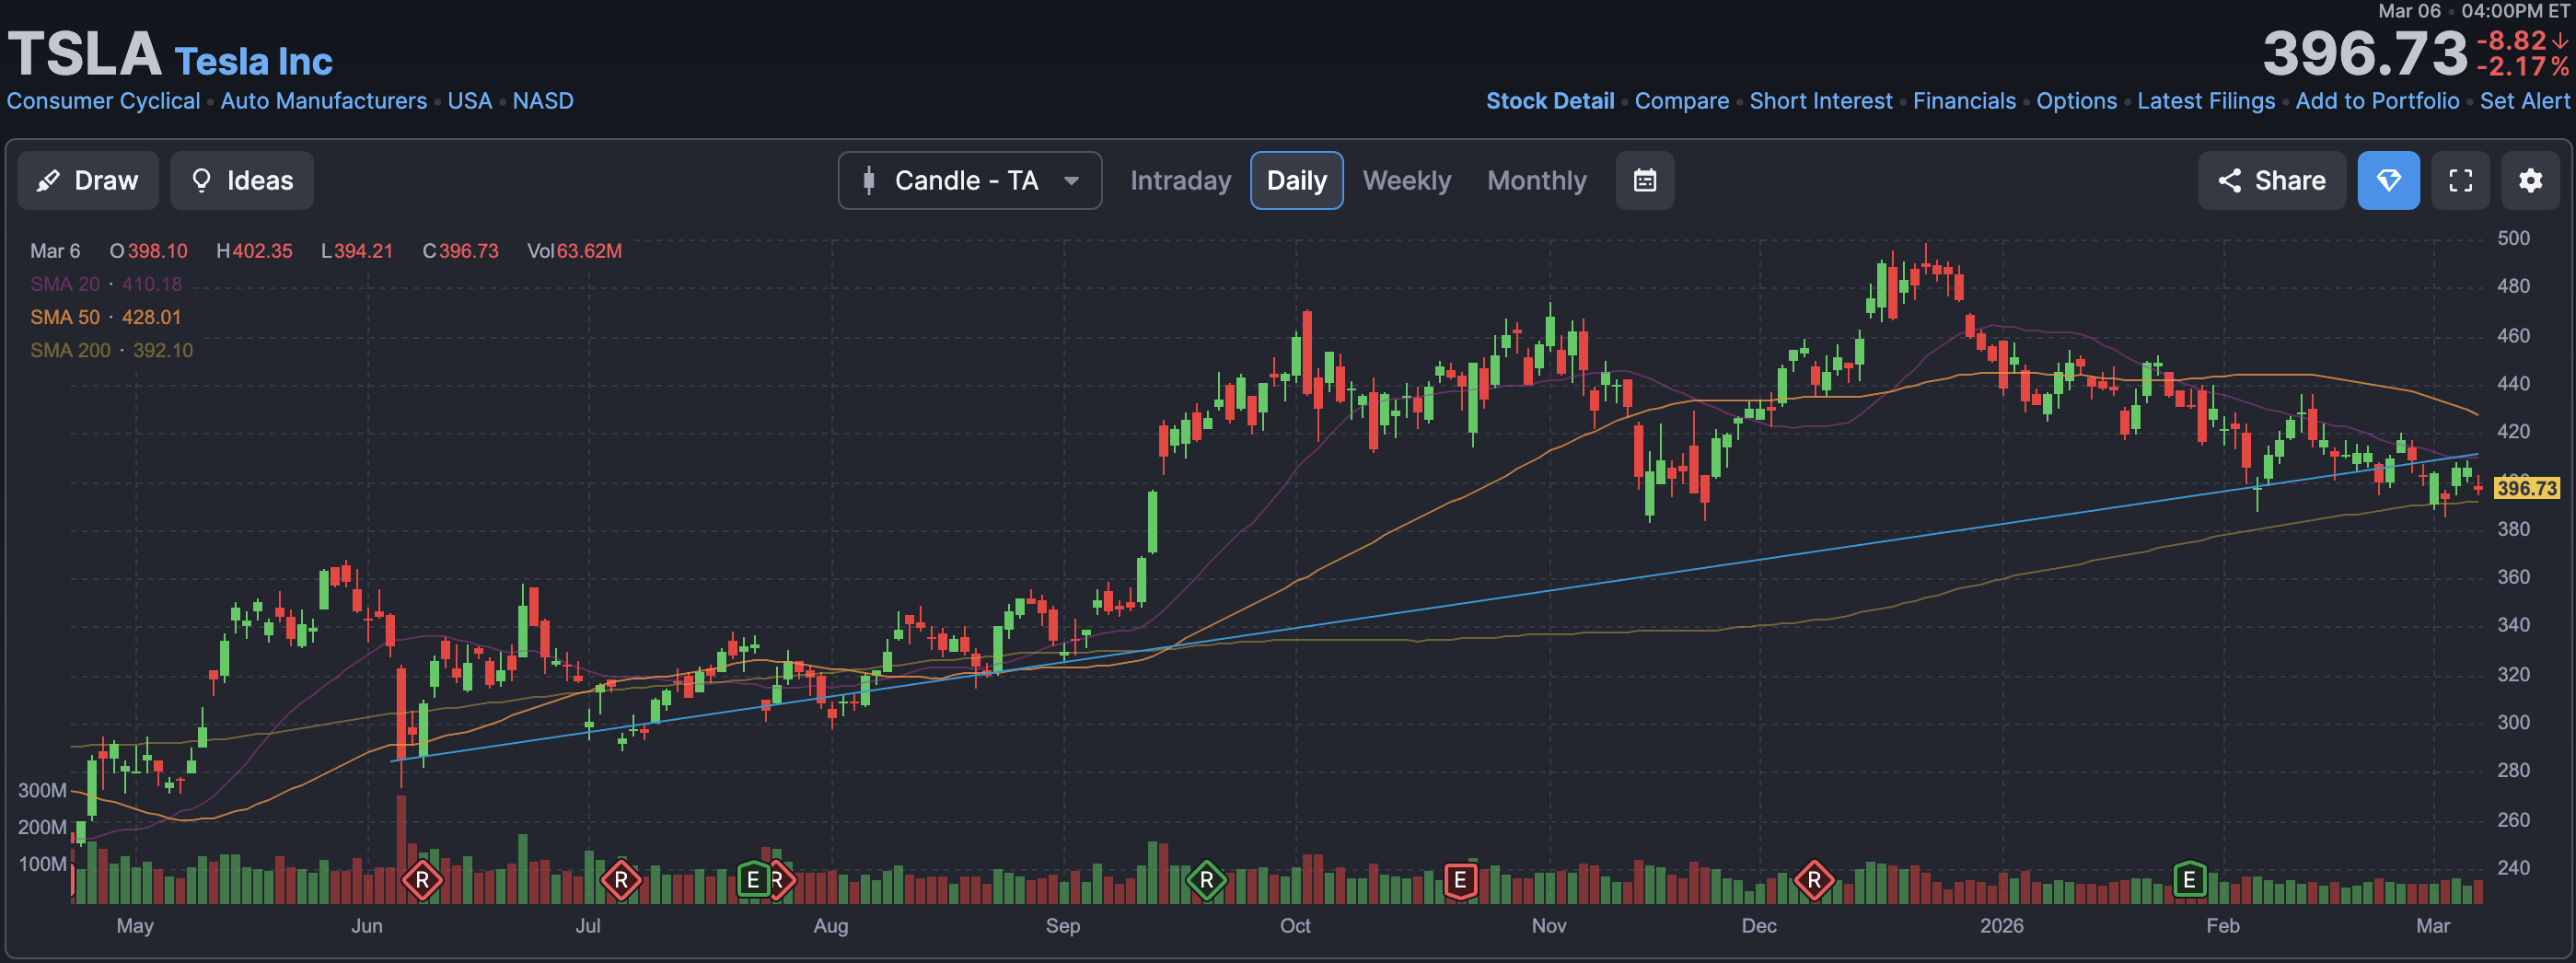The width and height of the screenshot is (2576, 963).
Task: Open the Stock Detail link
Action: click(1550, 101)
